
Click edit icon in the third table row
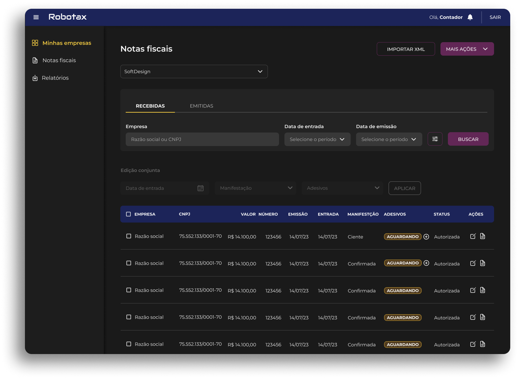(473, 290)
